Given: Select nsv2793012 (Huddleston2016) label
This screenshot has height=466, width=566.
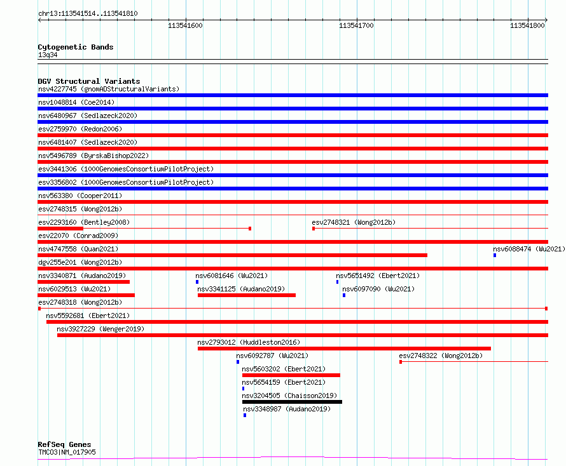Looking at the screenshot, I should point(249,342).
